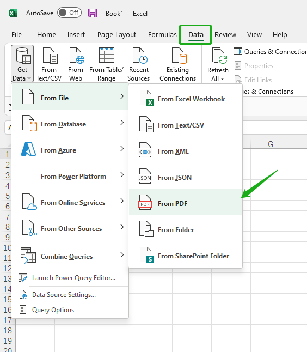Click the From Excel Workbook icon
This screenshot has width=307, height=352.
click(146, 98)
